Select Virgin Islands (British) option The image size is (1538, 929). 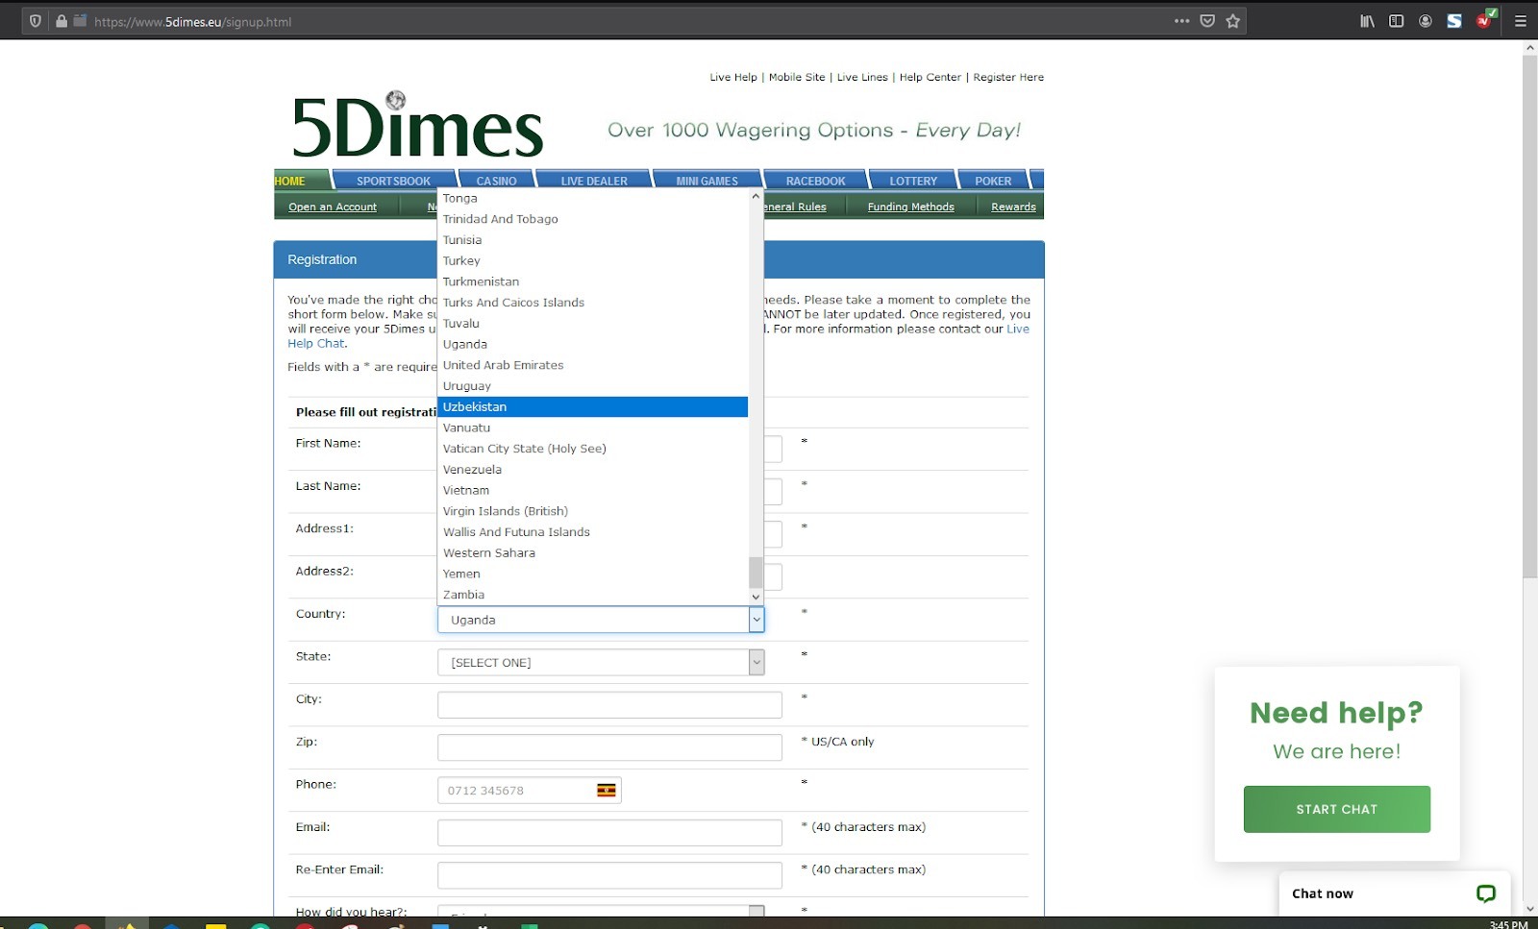592,511
